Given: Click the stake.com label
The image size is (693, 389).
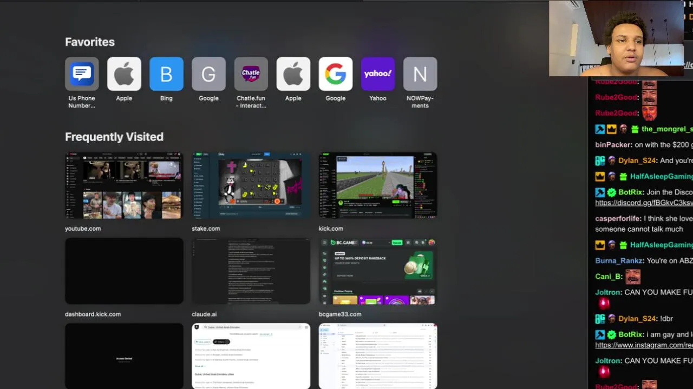Looking at the screenshot, I should pos(206,229).
